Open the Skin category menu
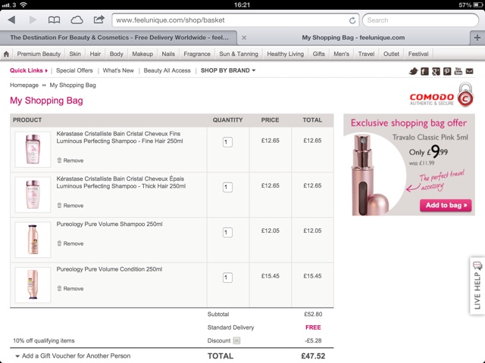This screenshot has height=363, width=485. pyautogui.click(x=75, y=54)
